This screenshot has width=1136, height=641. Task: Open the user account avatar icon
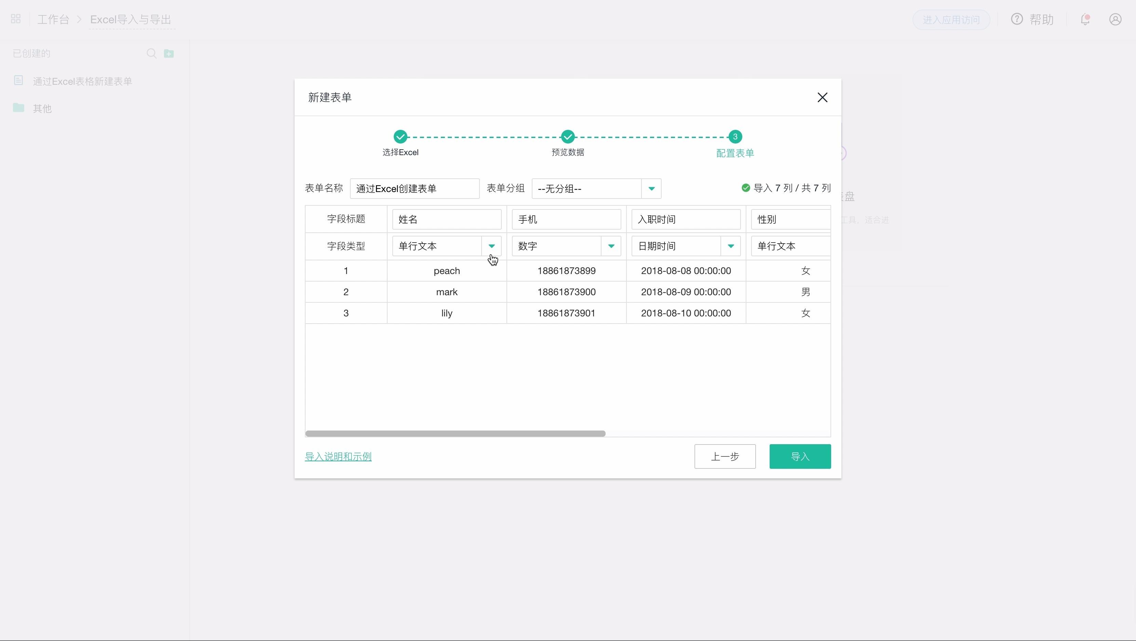point(1115,19)
